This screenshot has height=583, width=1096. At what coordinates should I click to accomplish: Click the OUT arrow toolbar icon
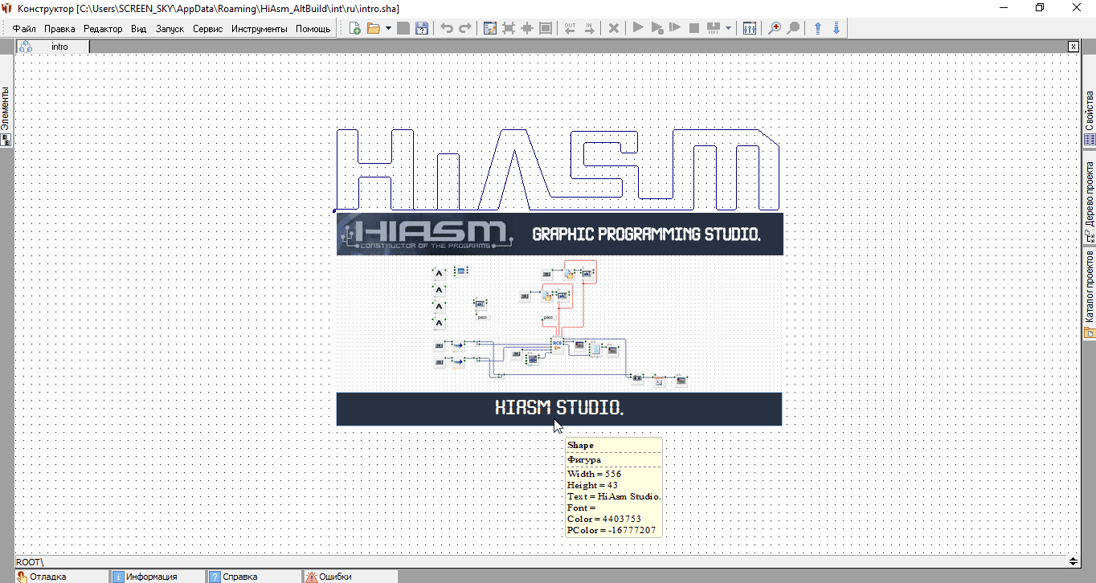tap(570, 28)
